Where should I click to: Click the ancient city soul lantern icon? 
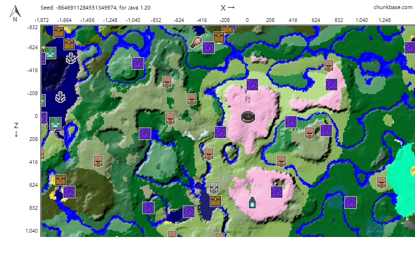tap(252, 203)
